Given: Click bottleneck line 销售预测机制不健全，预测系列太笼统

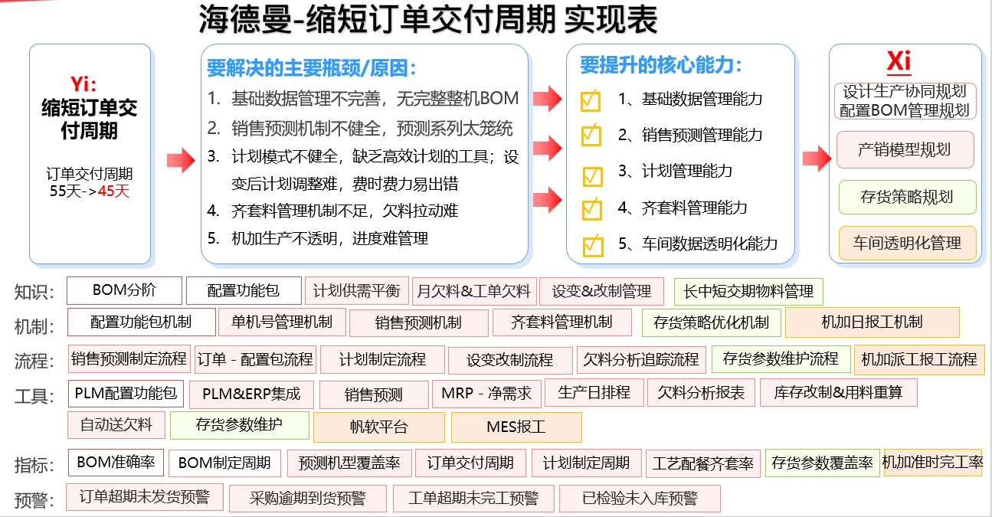Looking at the screenshot, I should point(372,128).
